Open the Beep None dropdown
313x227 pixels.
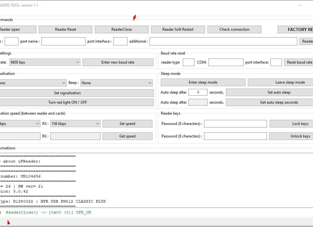point(116,83)
